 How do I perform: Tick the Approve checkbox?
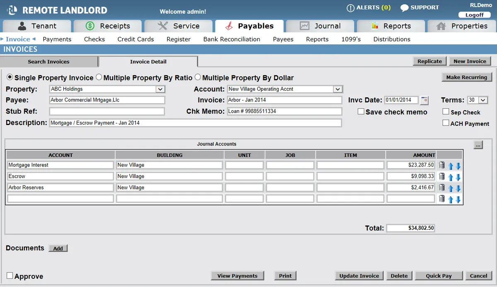pos(10,276)
